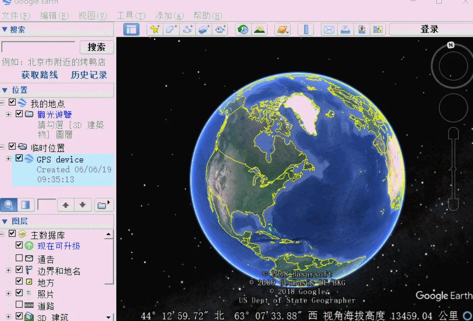The image size is (473, 321).
Task: Toggle the sidebar visibility toolbar icon
Action: (131, 30)
